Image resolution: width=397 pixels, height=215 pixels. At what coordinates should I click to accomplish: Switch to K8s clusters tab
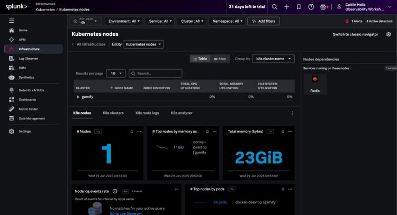pos(113,113)
